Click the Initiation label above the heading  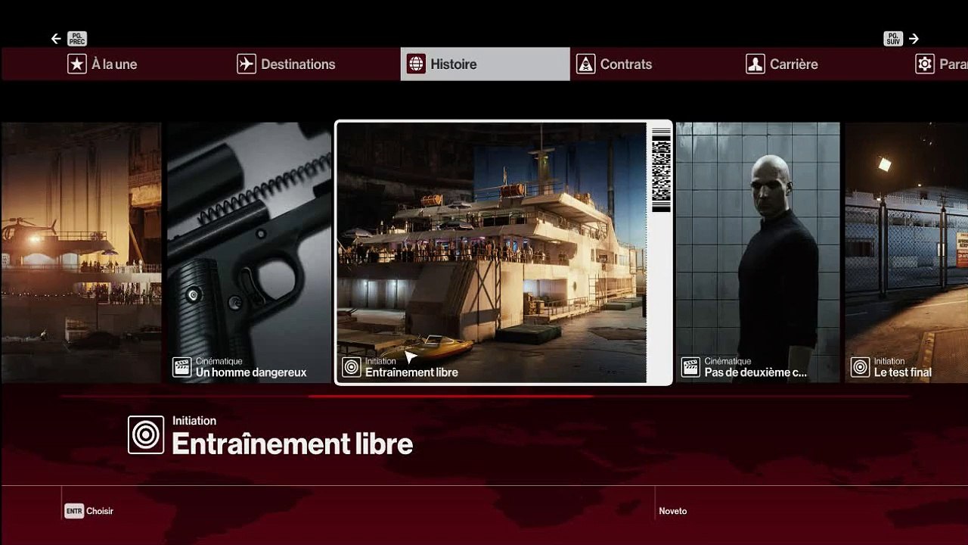click(x=194, y=421)
